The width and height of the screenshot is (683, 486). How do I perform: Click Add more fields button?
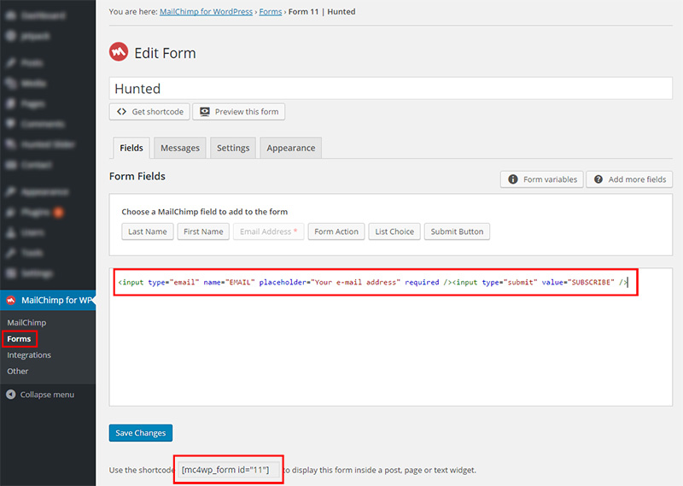coord(629,179)
